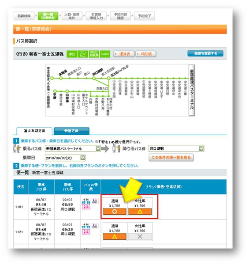Click the 窓口 green payment badge
Viewport: 249px width, 265px height.
72,54
